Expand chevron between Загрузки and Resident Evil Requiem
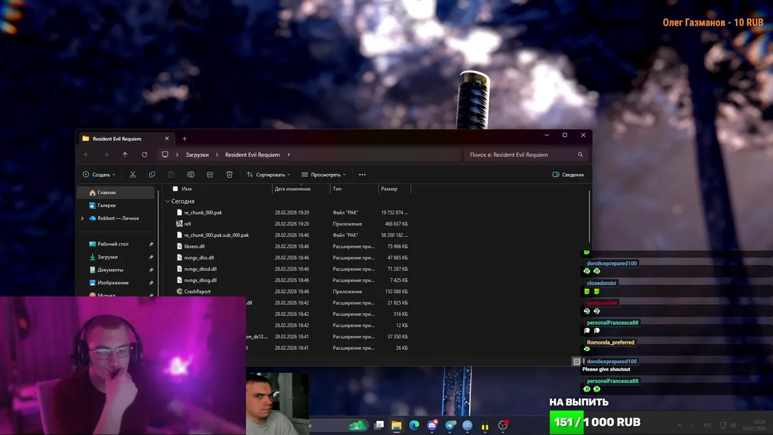This screenshot has width=773, height=435. [x=217, y=155]
